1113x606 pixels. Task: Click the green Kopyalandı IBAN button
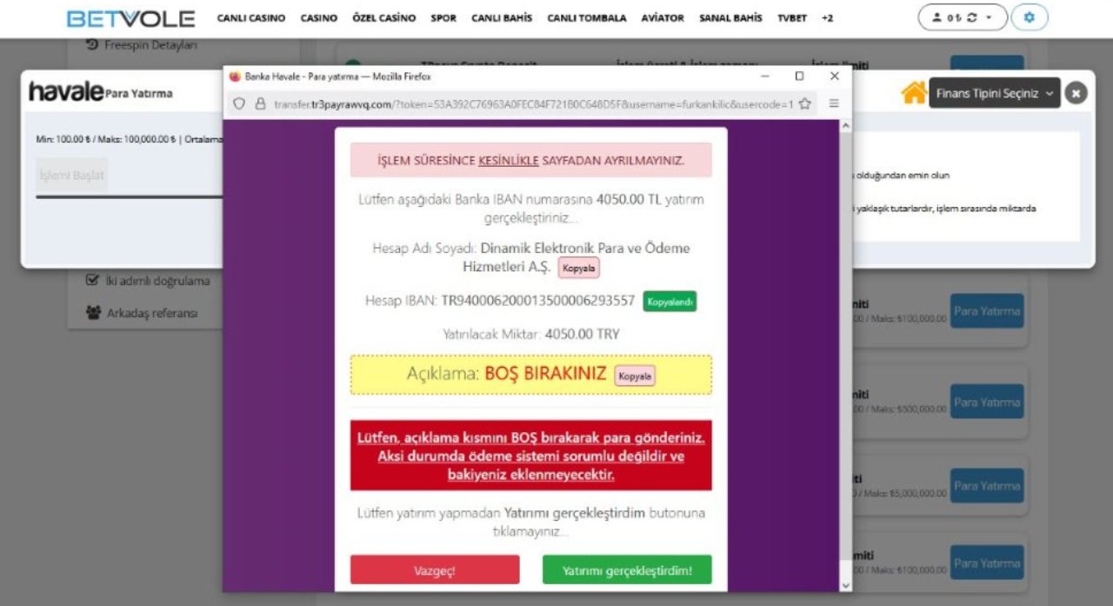pyautogui.click(x=670, y=302)
